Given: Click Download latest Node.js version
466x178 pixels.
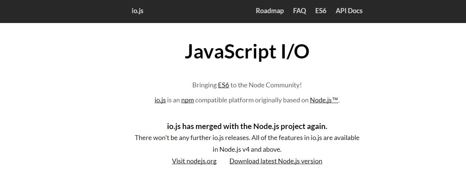Looking at the screenshot, I should 276,161.
